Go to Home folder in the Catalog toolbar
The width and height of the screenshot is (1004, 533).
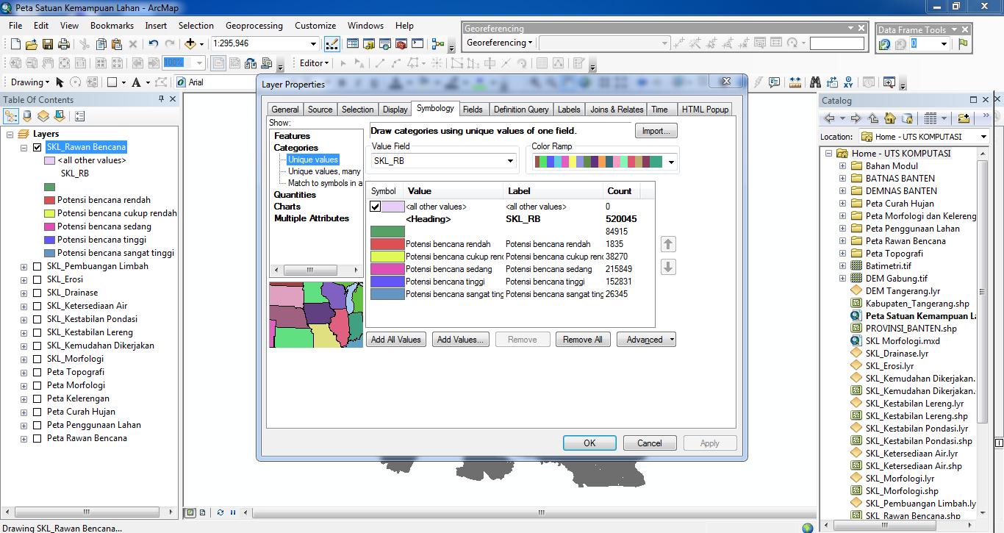click(890, 118)
